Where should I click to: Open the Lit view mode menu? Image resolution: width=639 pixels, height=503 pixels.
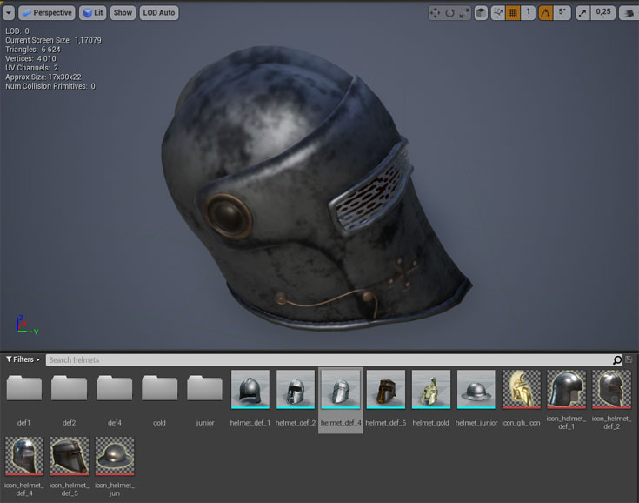point(93,13)
